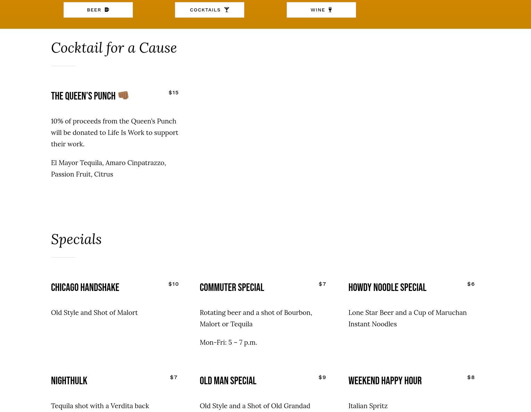Click the cocktail glass icon

pos(227,10)
